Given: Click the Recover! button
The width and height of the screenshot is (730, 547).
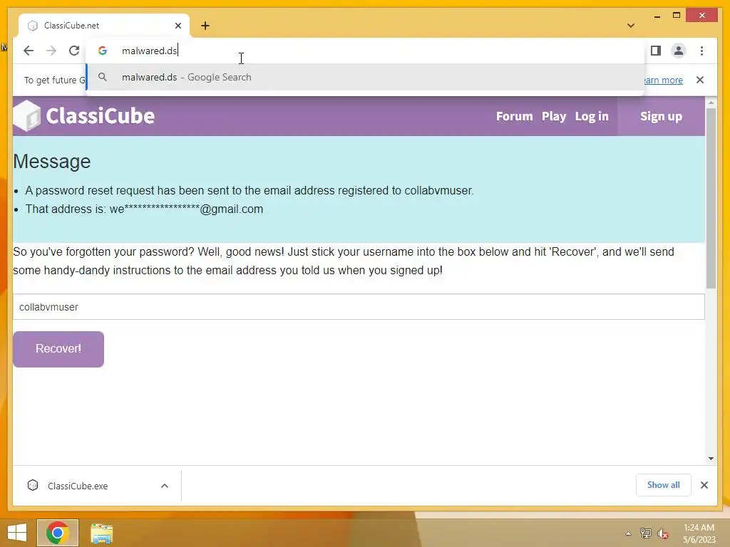Looking at the screenshot, I should [x=58, y=349].
